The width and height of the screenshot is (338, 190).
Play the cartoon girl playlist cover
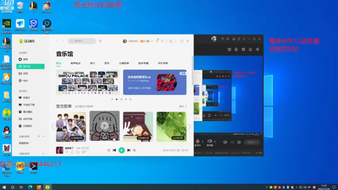point(104,126)
